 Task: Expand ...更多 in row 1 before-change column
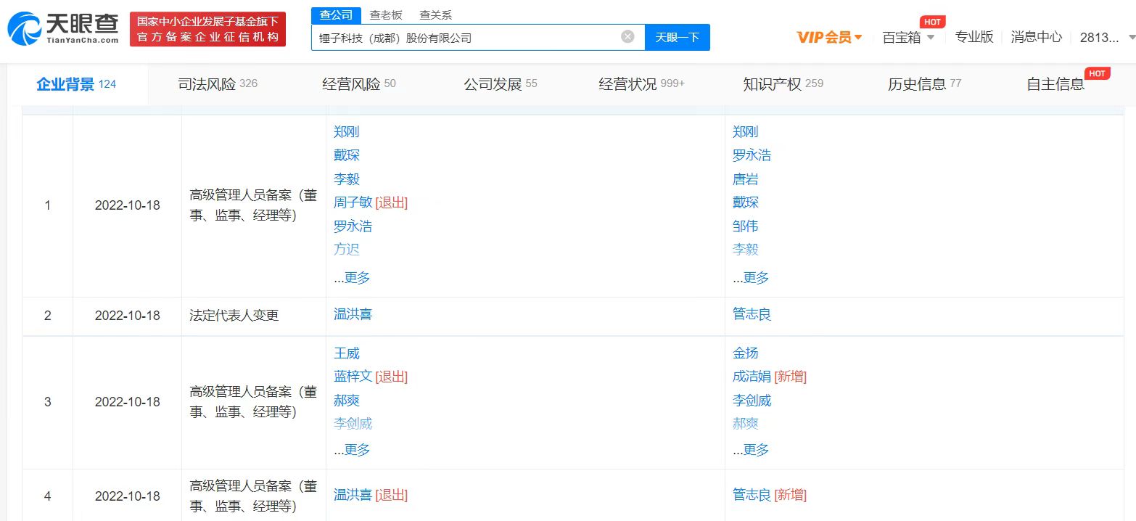tap(352, 278)
